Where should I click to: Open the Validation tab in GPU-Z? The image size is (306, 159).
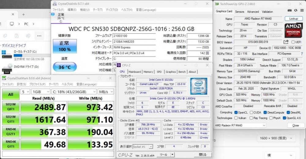(267, 12)
